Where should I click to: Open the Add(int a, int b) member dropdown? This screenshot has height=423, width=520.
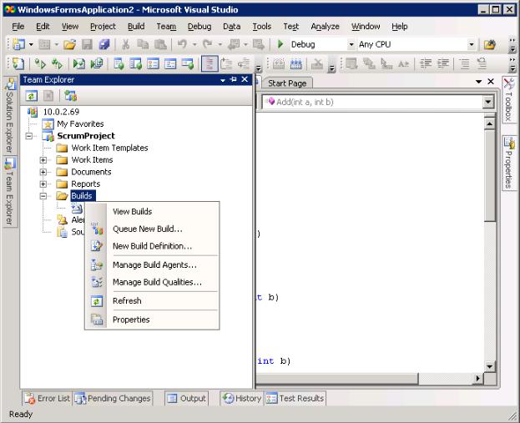(x=487, y=102)
